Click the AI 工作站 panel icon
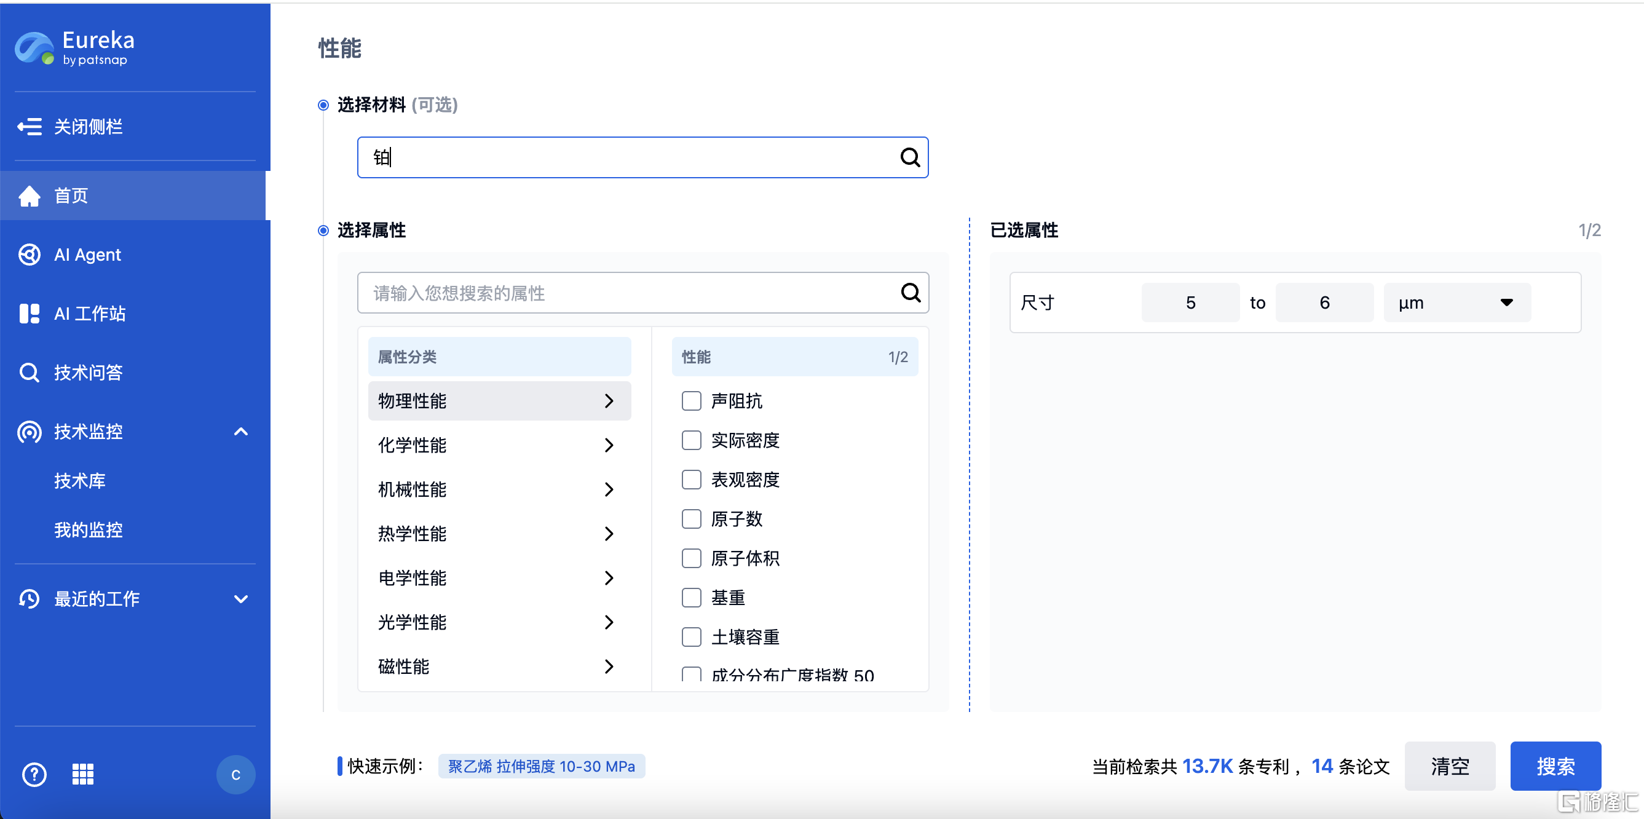The width and height of the screenshot is (1644, 819). [30, 314]
